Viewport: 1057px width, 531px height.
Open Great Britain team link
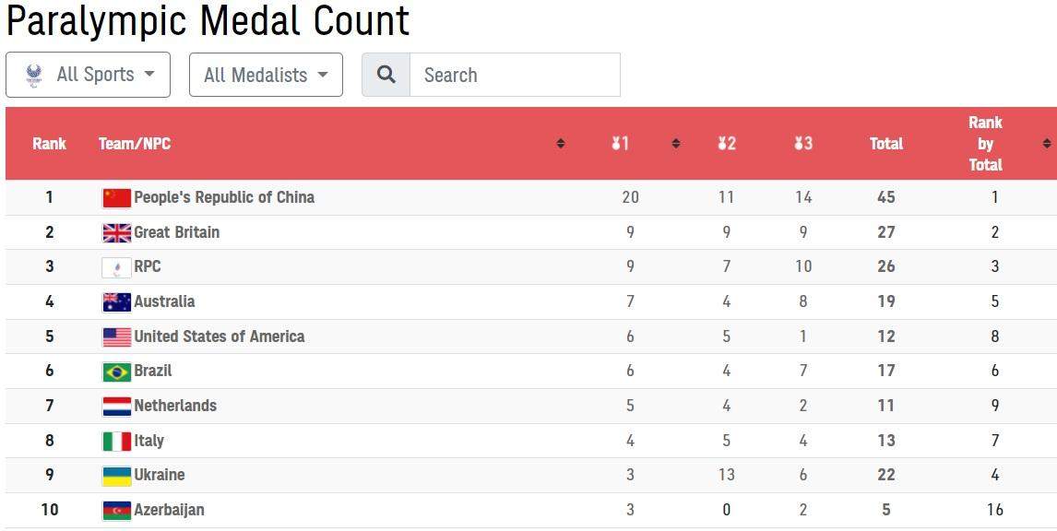tap(176, 232)
